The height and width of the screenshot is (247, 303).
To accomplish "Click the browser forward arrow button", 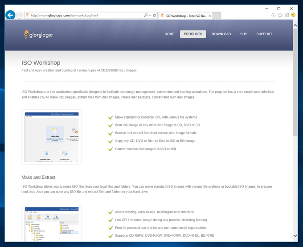I will click(x=20, y=15).
